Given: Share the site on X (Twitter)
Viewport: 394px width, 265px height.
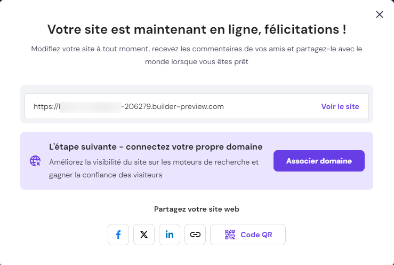Looking at the screenshot, I should click(144, 235).
